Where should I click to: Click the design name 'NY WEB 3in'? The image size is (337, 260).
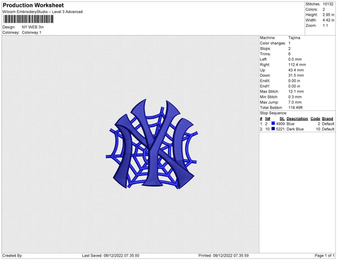(x=33, y=27)
